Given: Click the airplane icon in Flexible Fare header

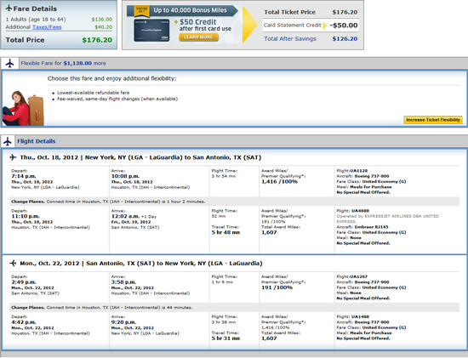Looking at the screenshot, I should [x=9, y=63].
